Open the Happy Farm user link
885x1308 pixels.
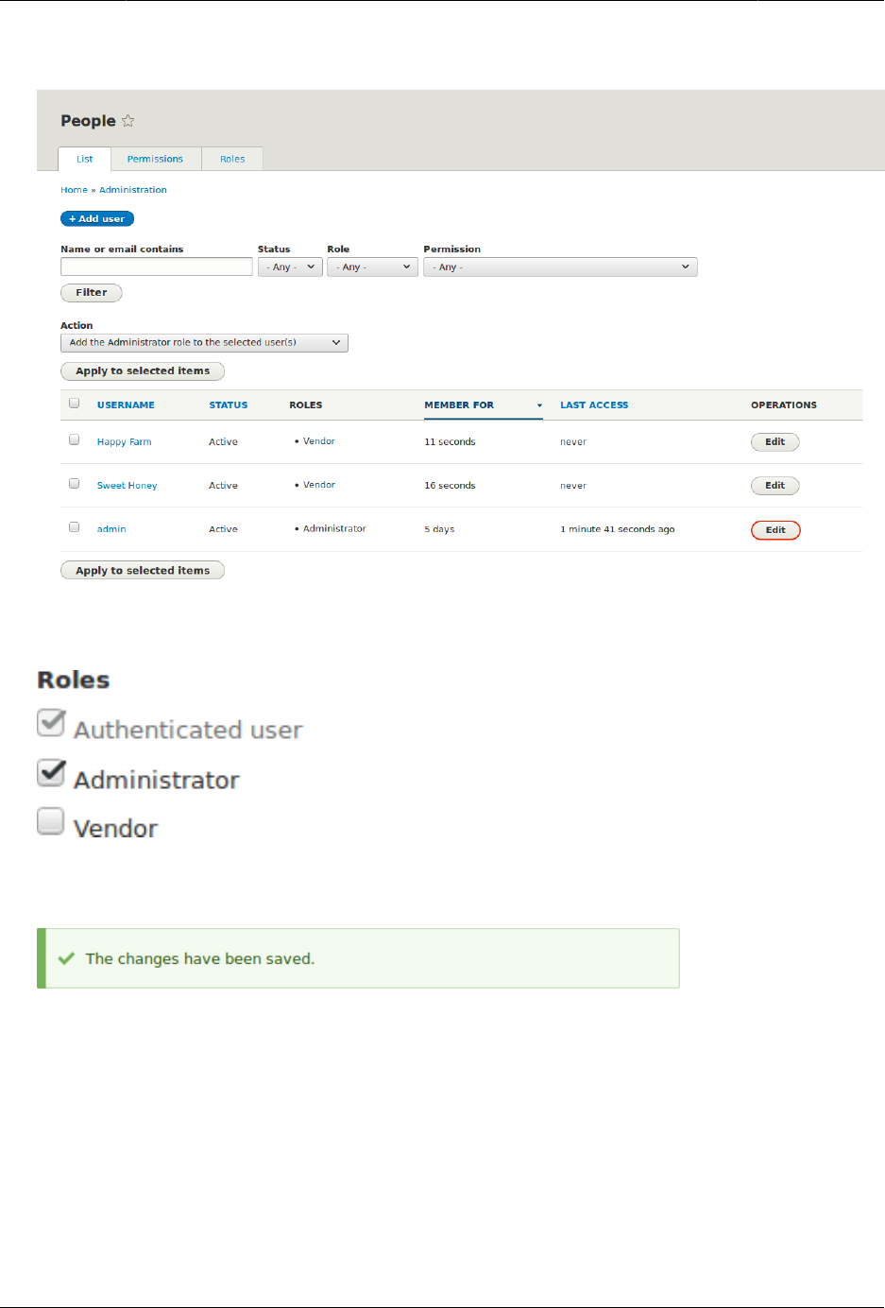[x=124, y=442]
